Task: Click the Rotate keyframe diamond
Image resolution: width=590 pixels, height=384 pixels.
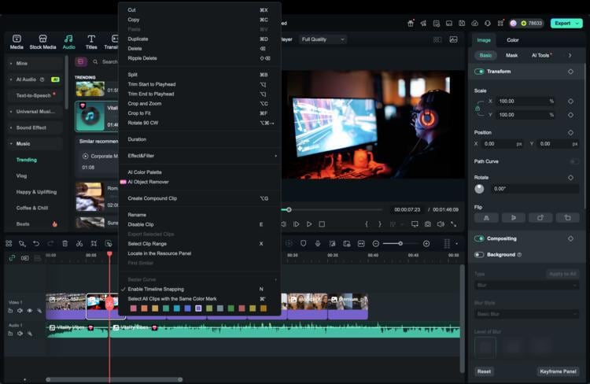Action: pyautogui.click(x=570, y=177)
